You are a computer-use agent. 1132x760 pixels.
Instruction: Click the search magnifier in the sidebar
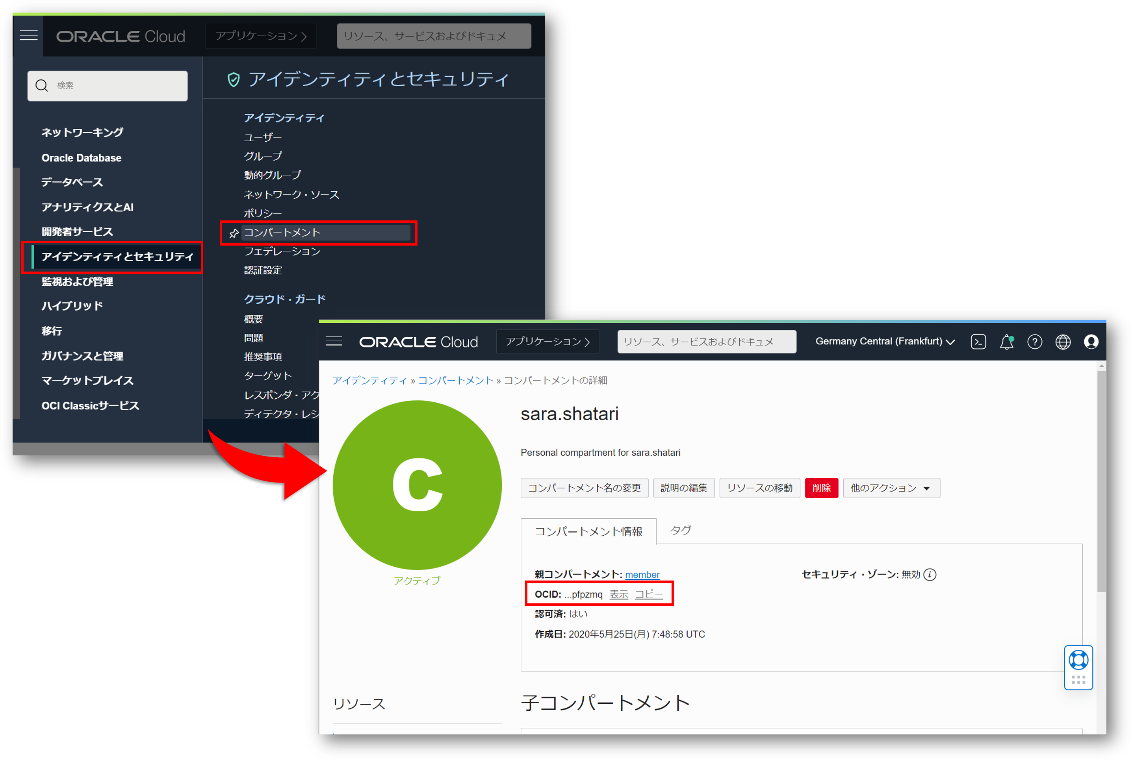[x=42, y=85]
